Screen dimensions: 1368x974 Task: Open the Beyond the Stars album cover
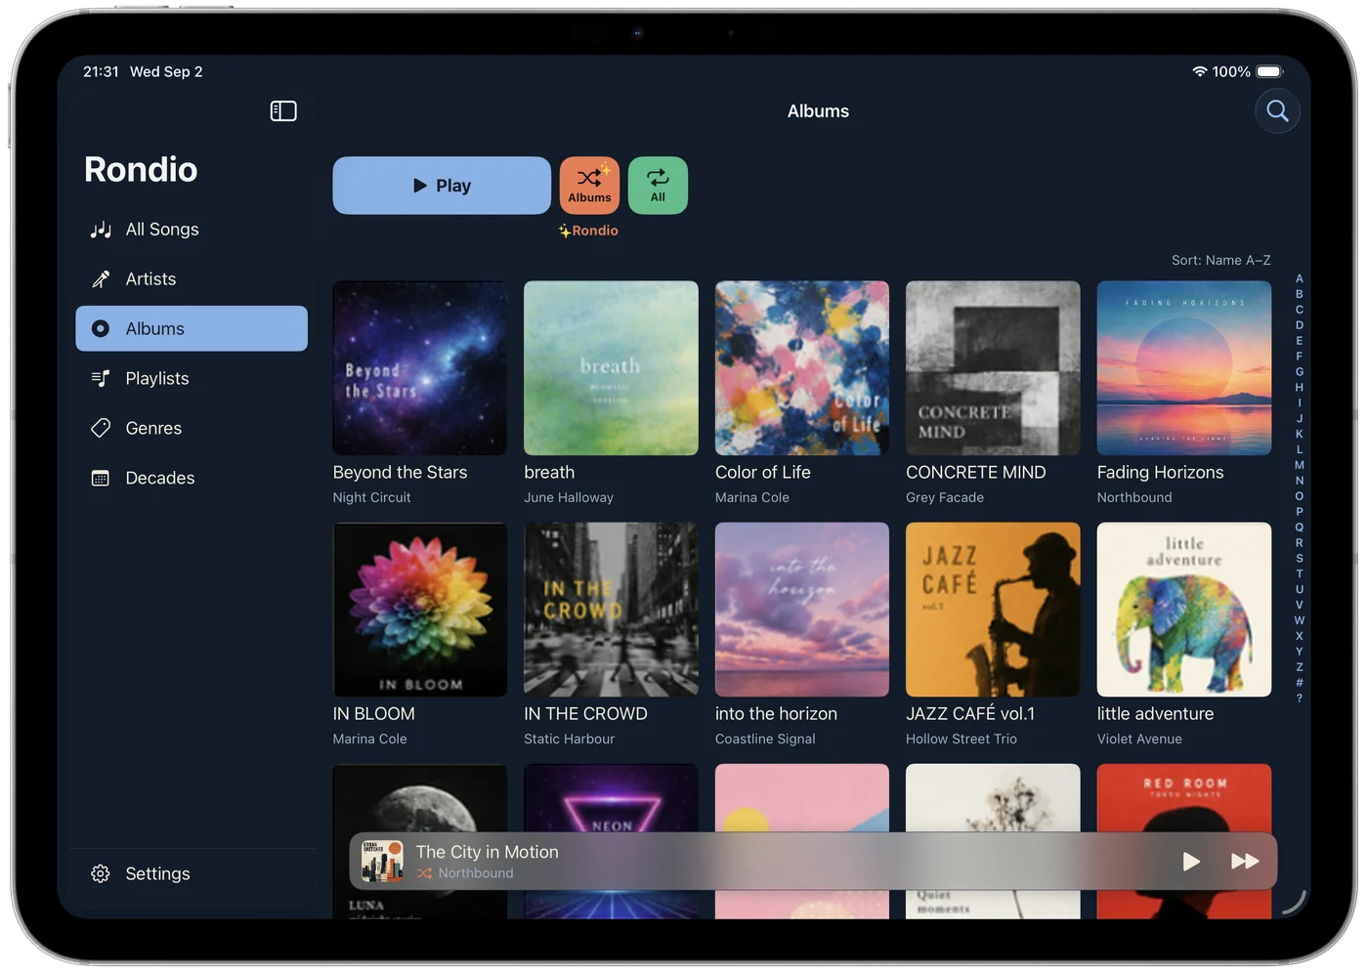420,368
